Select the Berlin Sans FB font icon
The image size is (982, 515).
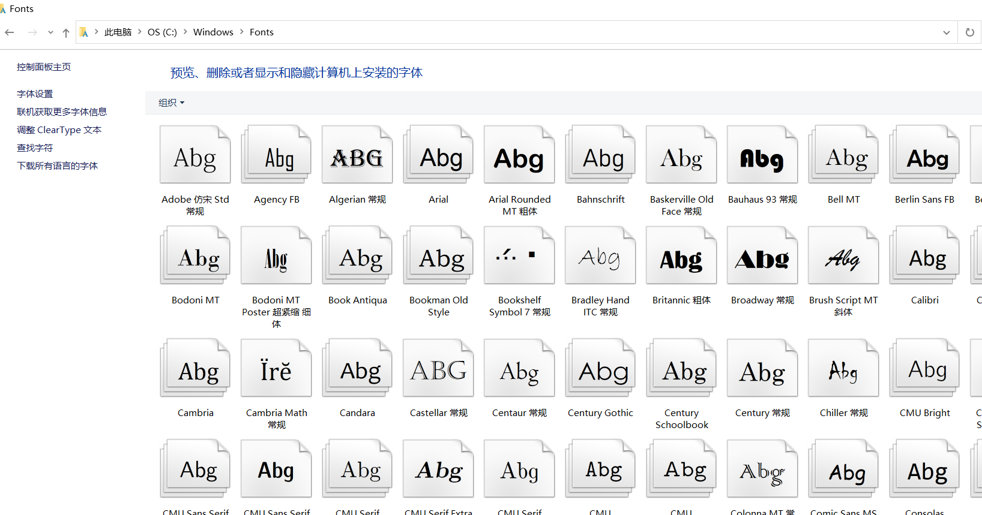924,155
